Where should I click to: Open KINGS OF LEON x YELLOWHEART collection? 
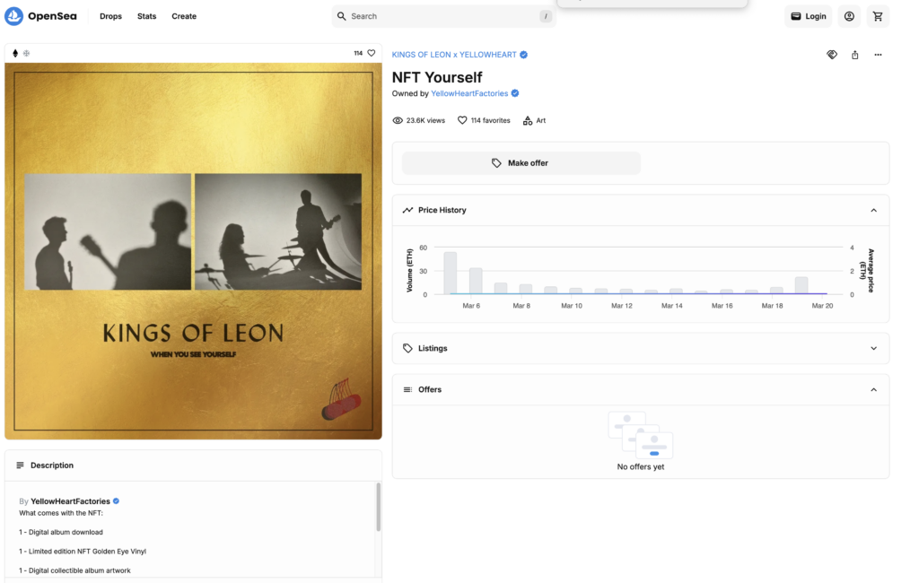[454, 55]
